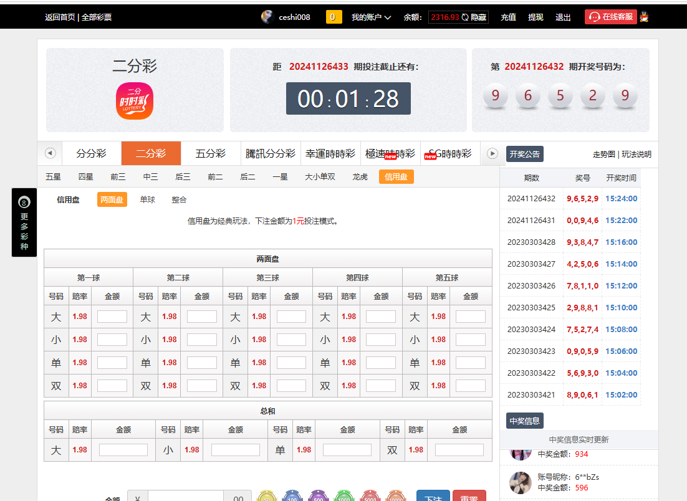Open the QQ contact icon in the top bar
Image resolution: width=687 pixels, height=501 pixels.
(x=643, y=17)
